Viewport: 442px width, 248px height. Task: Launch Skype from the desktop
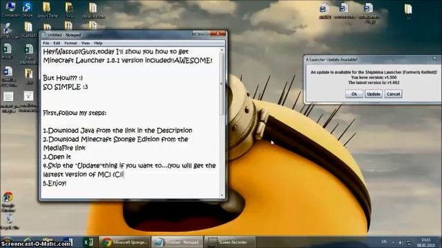(x=28, y=9)
